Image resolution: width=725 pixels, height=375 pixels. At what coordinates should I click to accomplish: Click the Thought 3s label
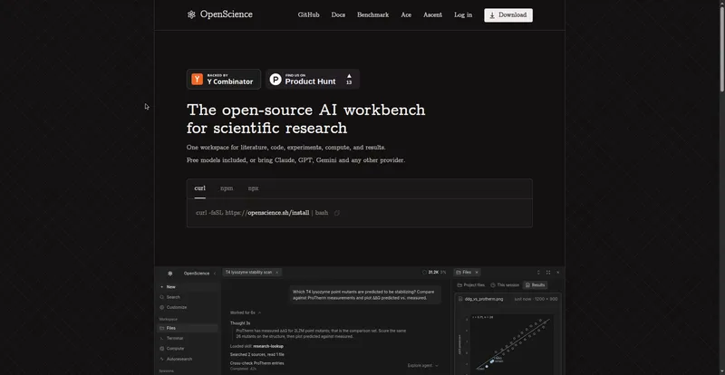click(240, 323)
